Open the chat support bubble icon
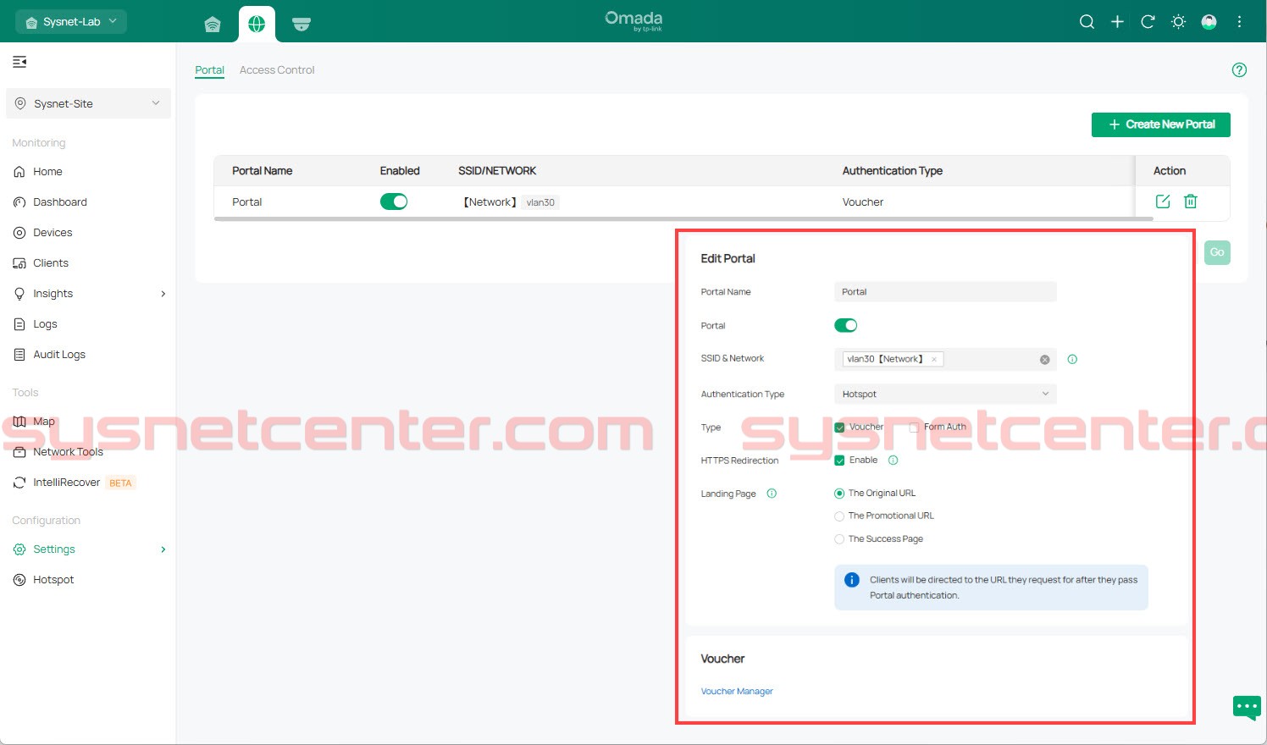The height and width of the screenshot is (745, 1267). click(x=1247, y=707)
